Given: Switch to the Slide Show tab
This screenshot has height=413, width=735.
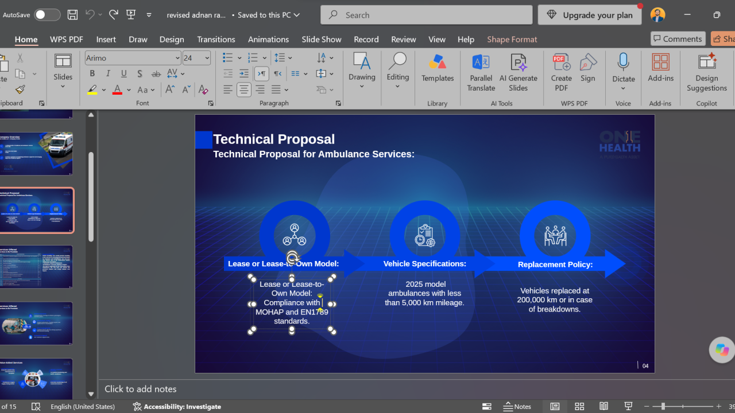Looking at the screenshot, I should [x=322, y=39].
